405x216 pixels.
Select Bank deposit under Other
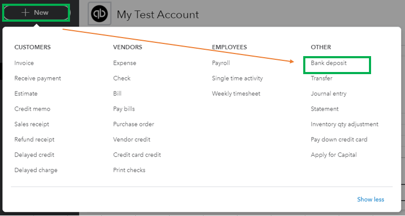(329, 63)
